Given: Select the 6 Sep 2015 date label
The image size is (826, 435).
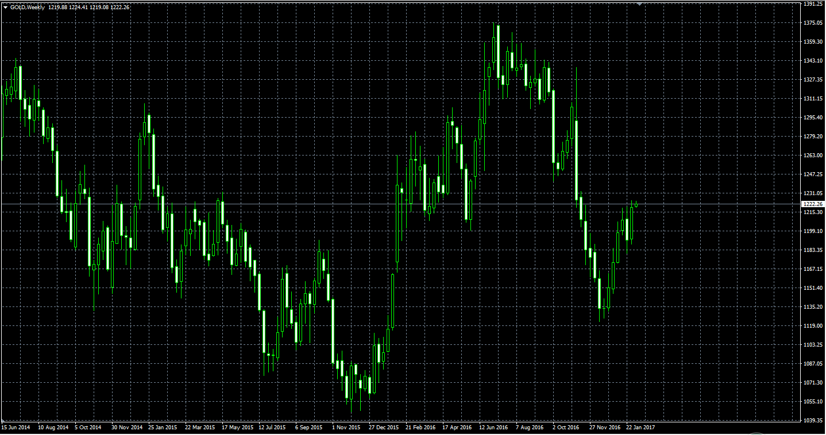Looking at the screenshot, I should pos(310,428).
